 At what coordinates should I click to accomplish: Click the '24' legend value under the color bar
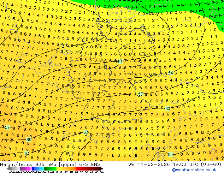pyautogui.click(x=76, y=172)
